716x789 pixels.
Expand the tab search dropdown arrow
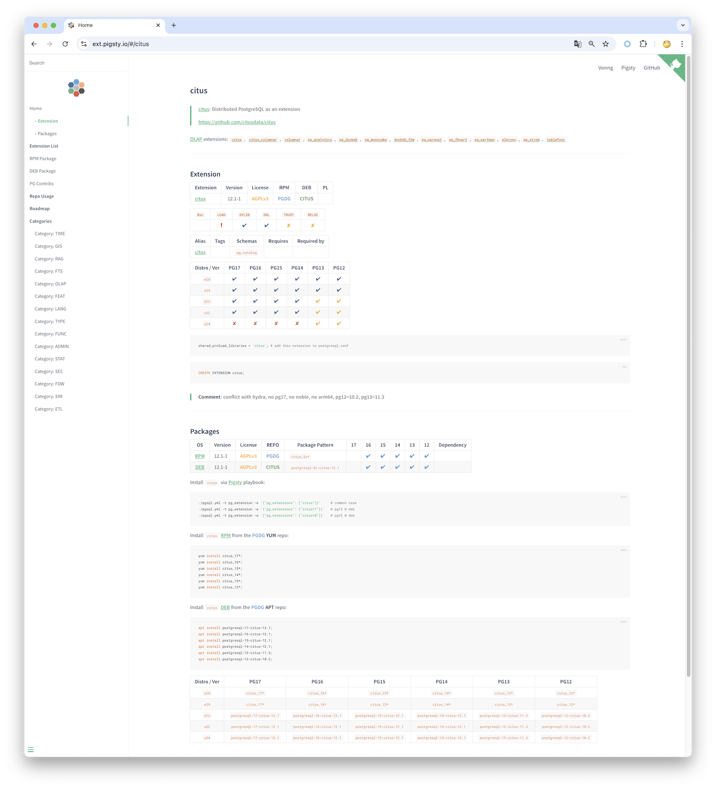(683, 25)
